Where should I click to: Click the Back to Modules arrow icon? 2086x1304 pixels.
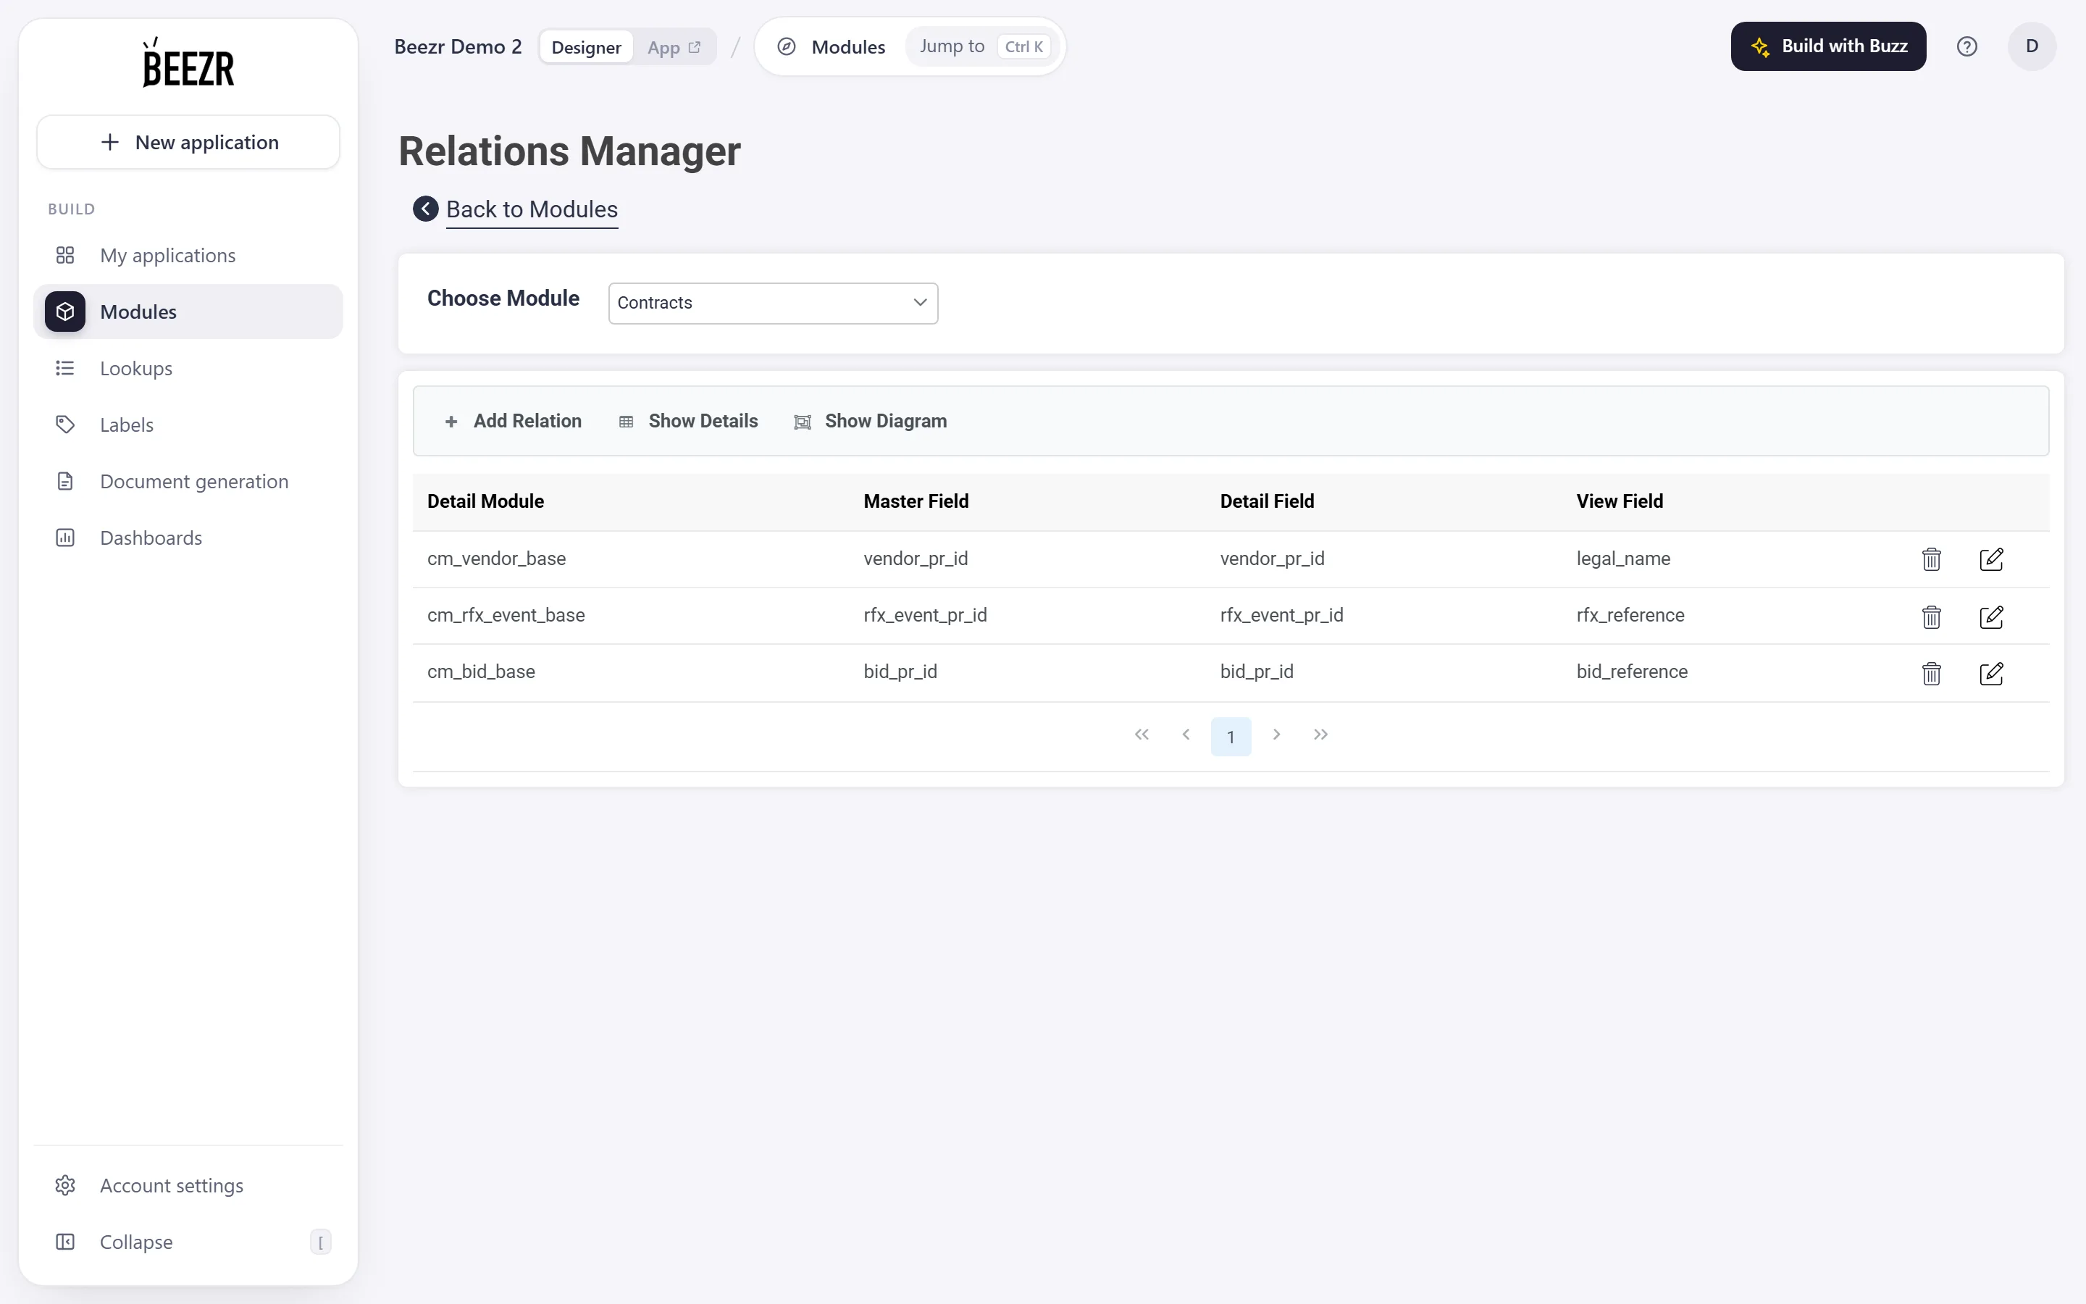click(425, 209)
